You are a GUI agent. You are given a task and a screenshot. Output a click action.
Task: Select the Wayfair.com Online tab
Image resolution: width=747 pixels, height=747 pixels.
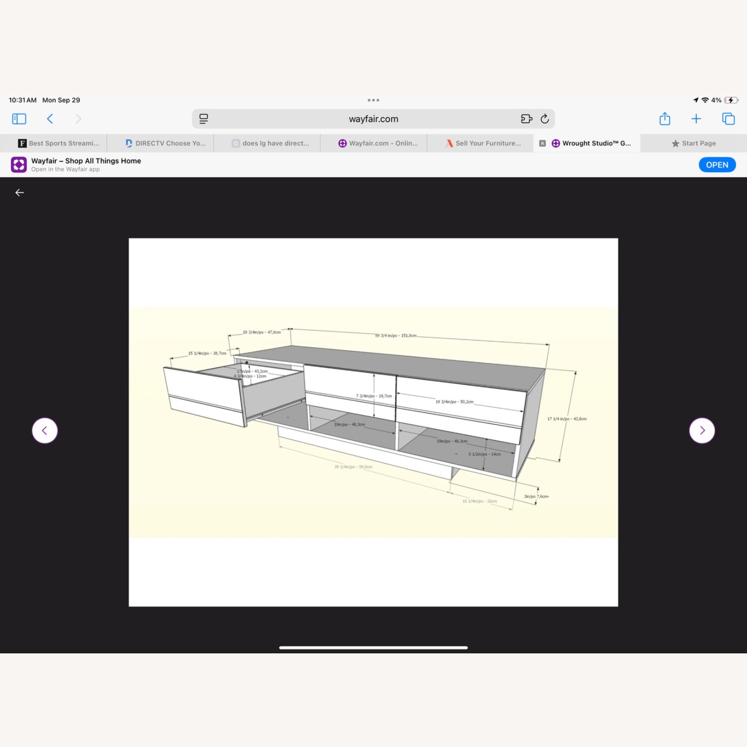[x=378, y=143]
